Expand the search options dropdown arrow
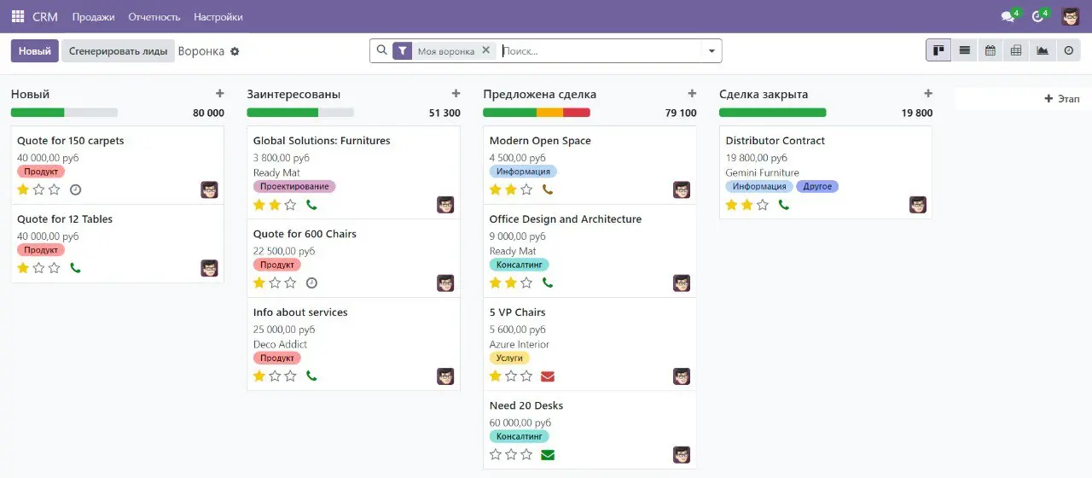The height and width of the screenshot is (478, 1092). click(712, 51)
